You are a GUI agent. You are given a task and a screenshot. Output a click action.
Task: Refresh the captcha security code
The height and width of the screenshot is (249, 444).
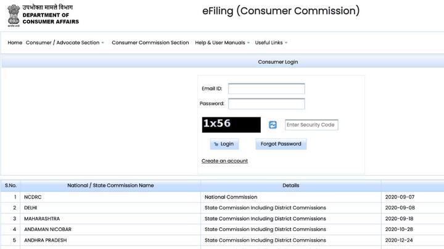[x=273, y=125]
